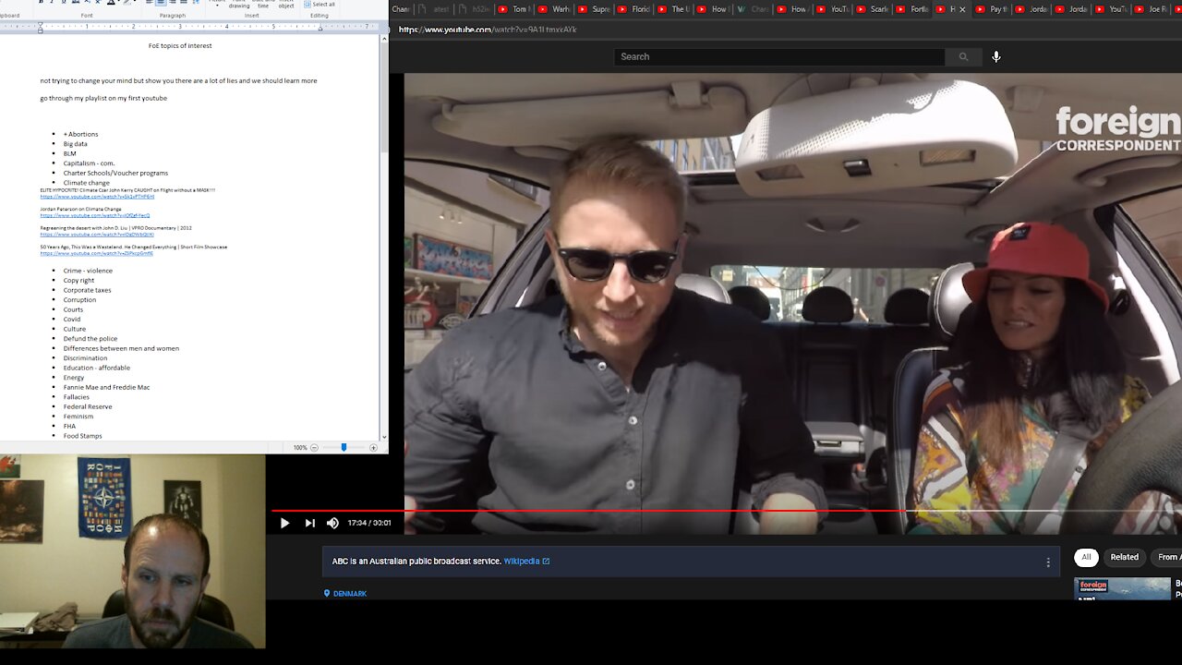
Task: Switch to the Supre browser tab
Action: pyautogui.click(x=595, y=9)
